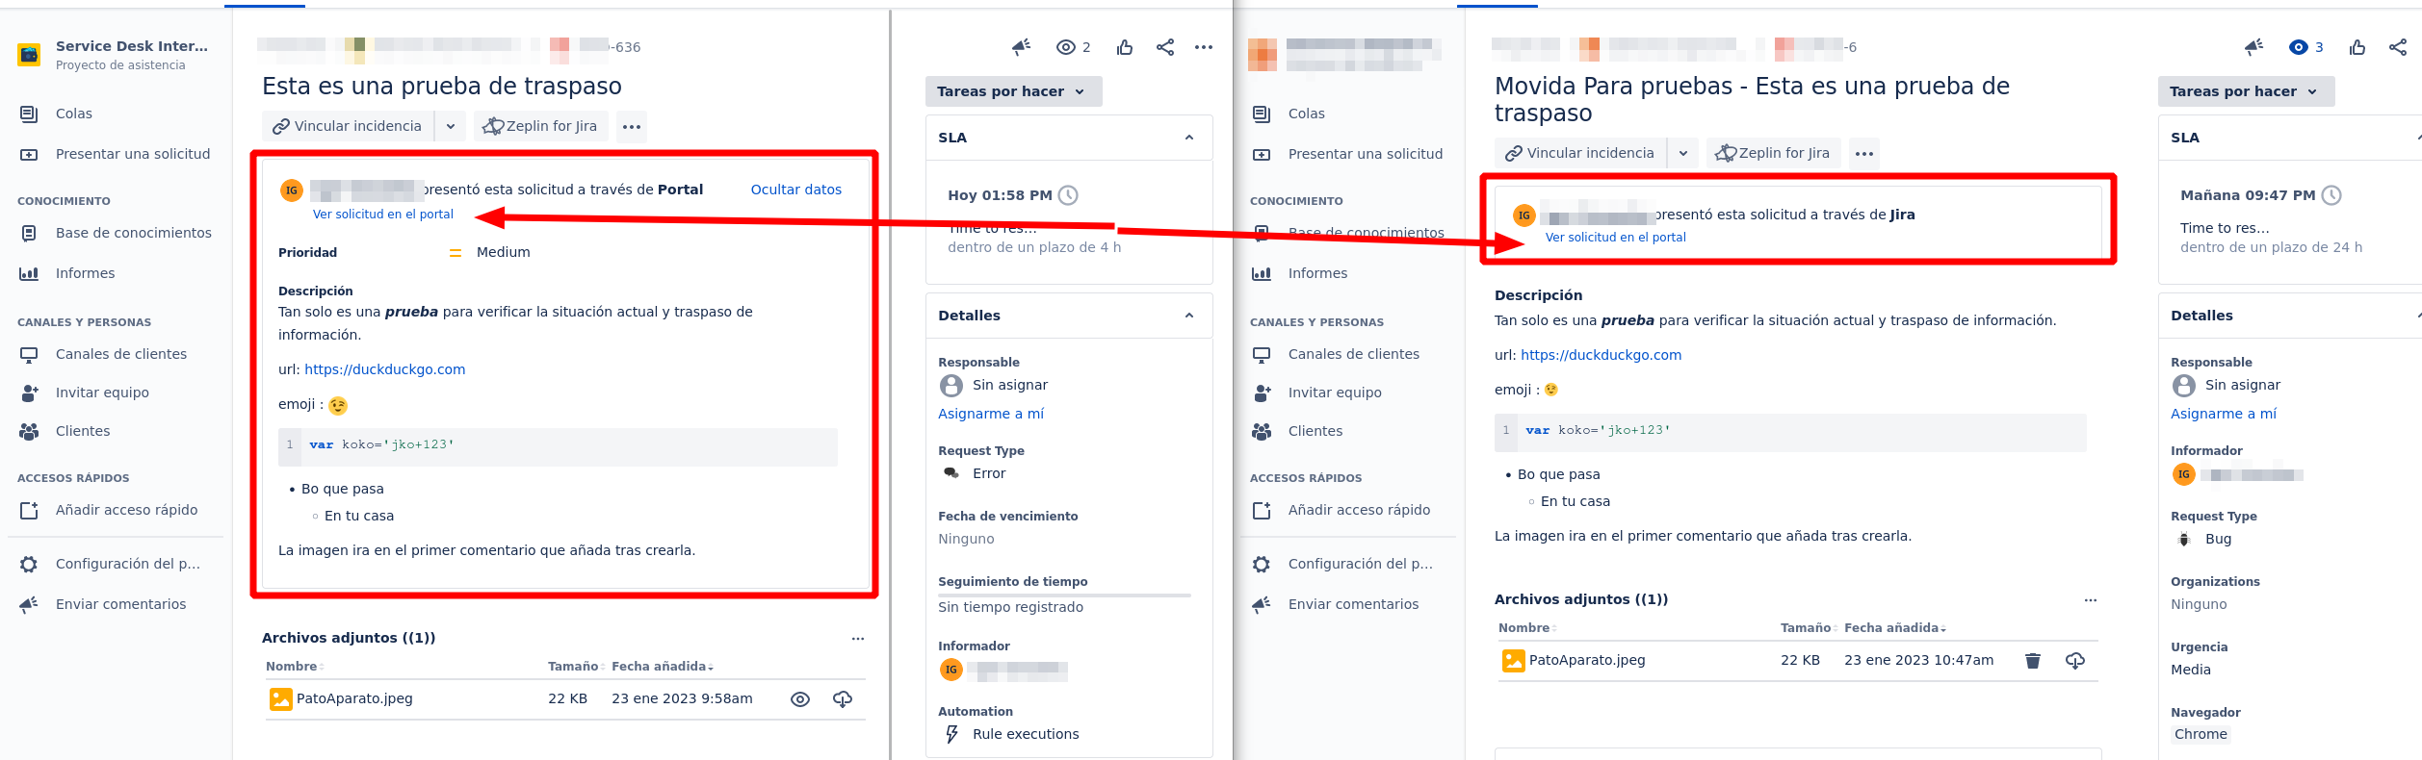This screenshot has width=2422, height=760.
Task: Click Ocultar datos link
Action: coord(795,190)
